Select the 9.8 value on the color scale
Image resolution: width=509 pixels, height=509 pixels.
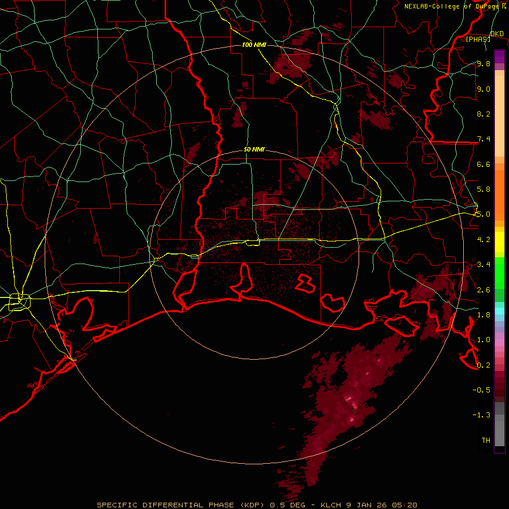pyautogui.click(x=484, y=63)
